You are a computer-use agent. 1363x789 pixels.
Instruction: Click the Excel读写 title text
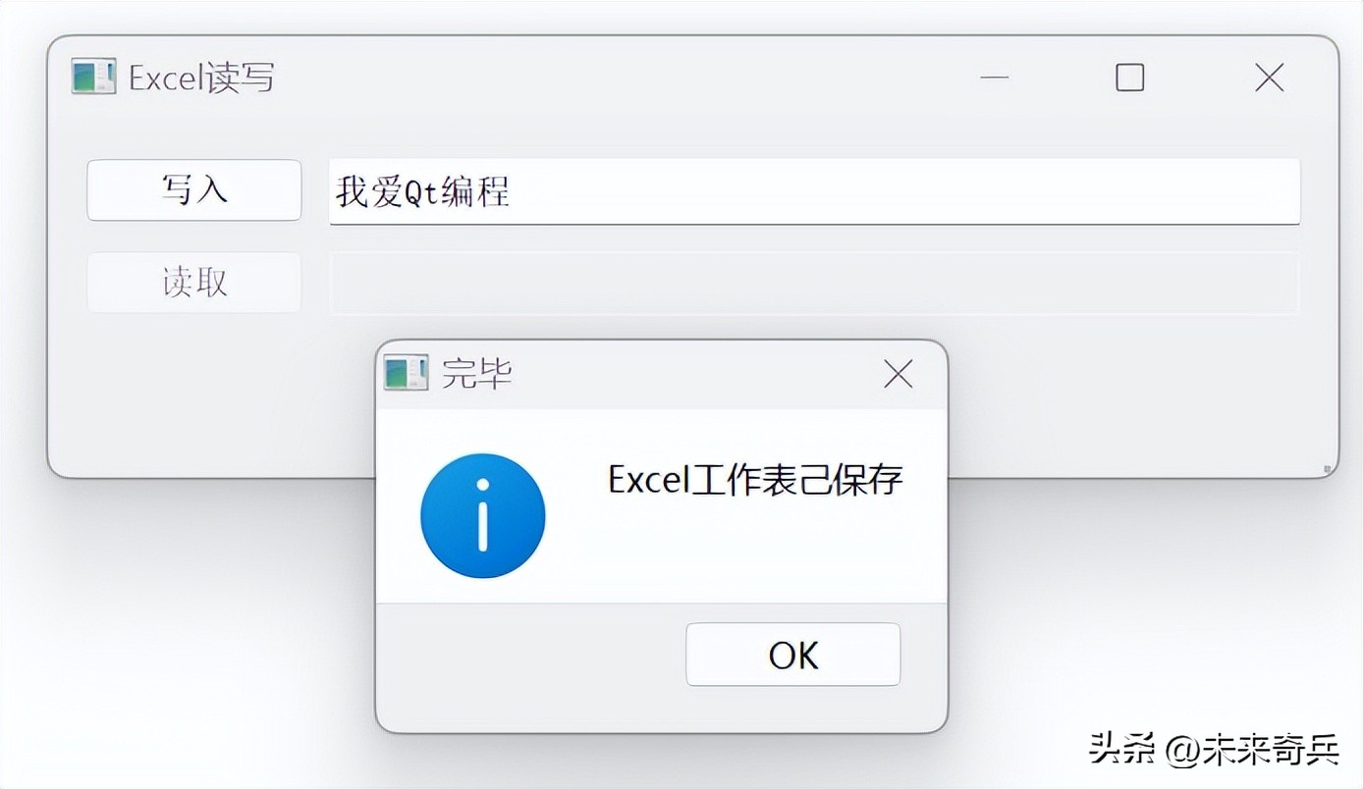point(201,78)
